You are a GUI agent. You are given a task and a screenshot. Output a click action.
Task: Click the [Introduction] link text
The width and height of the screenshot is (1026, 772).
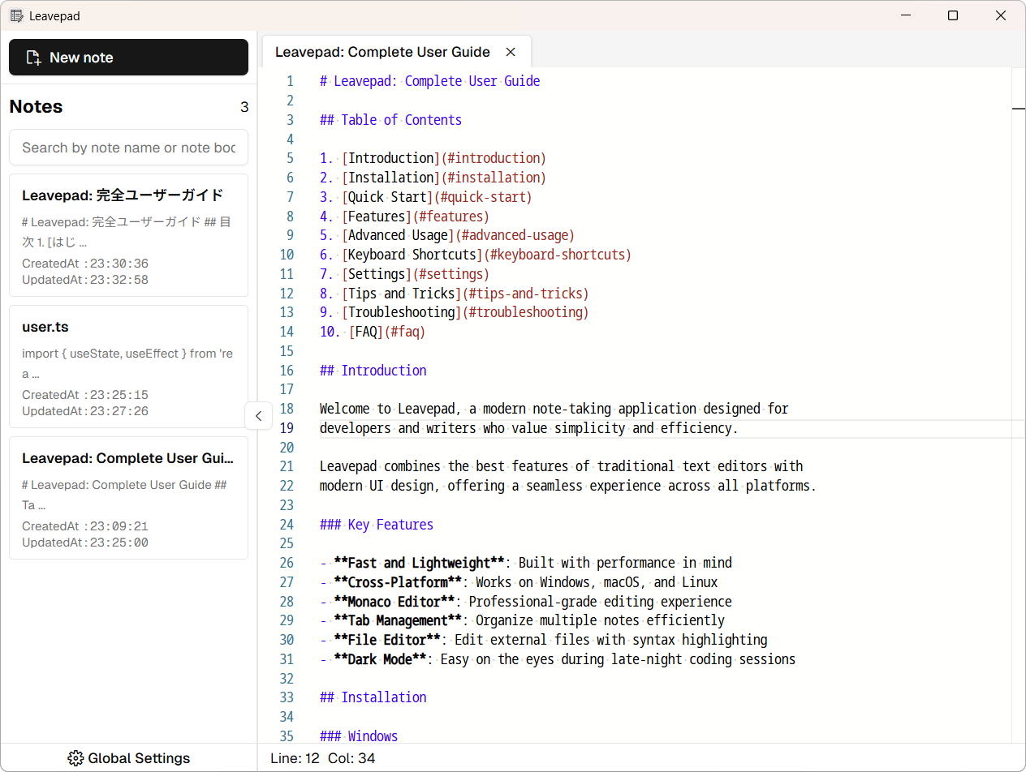(x=390, y=158)
